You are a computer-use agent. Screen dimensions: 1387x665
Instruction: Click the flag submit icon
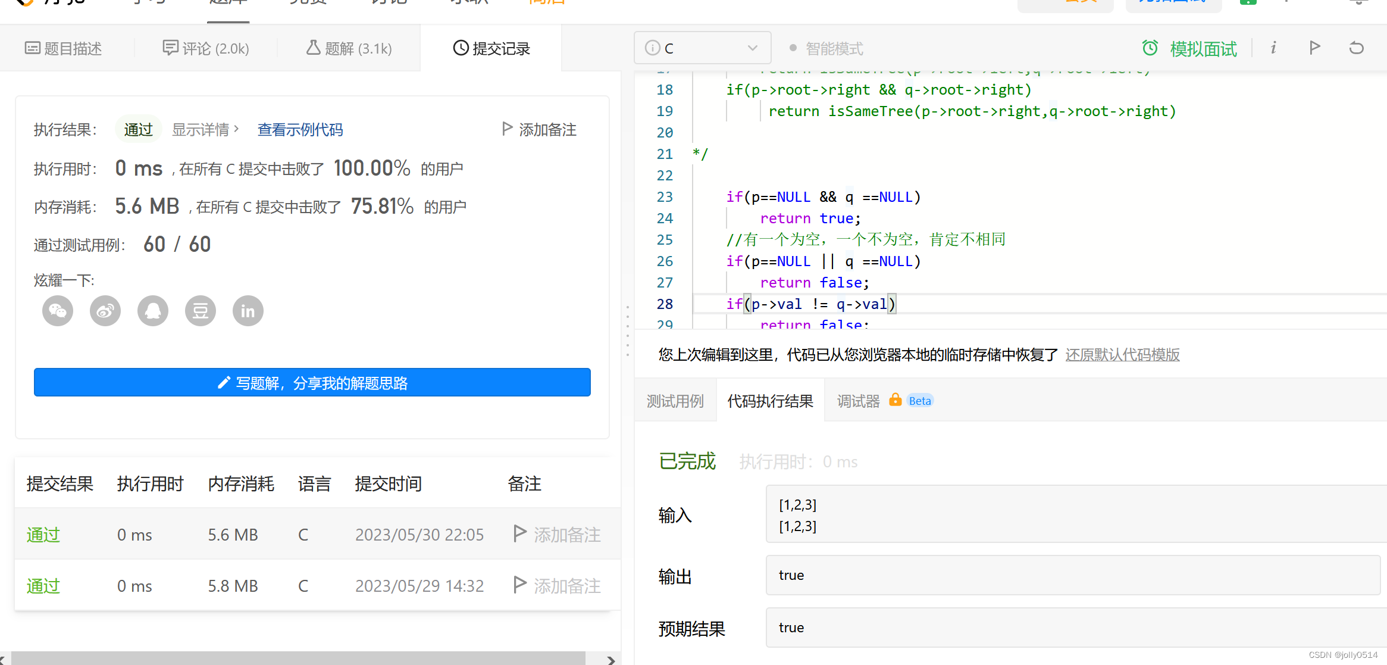pos(1314,48)
